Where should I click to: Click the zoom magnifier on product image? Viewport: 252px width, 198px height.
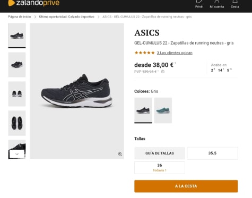tap(120, 154)
